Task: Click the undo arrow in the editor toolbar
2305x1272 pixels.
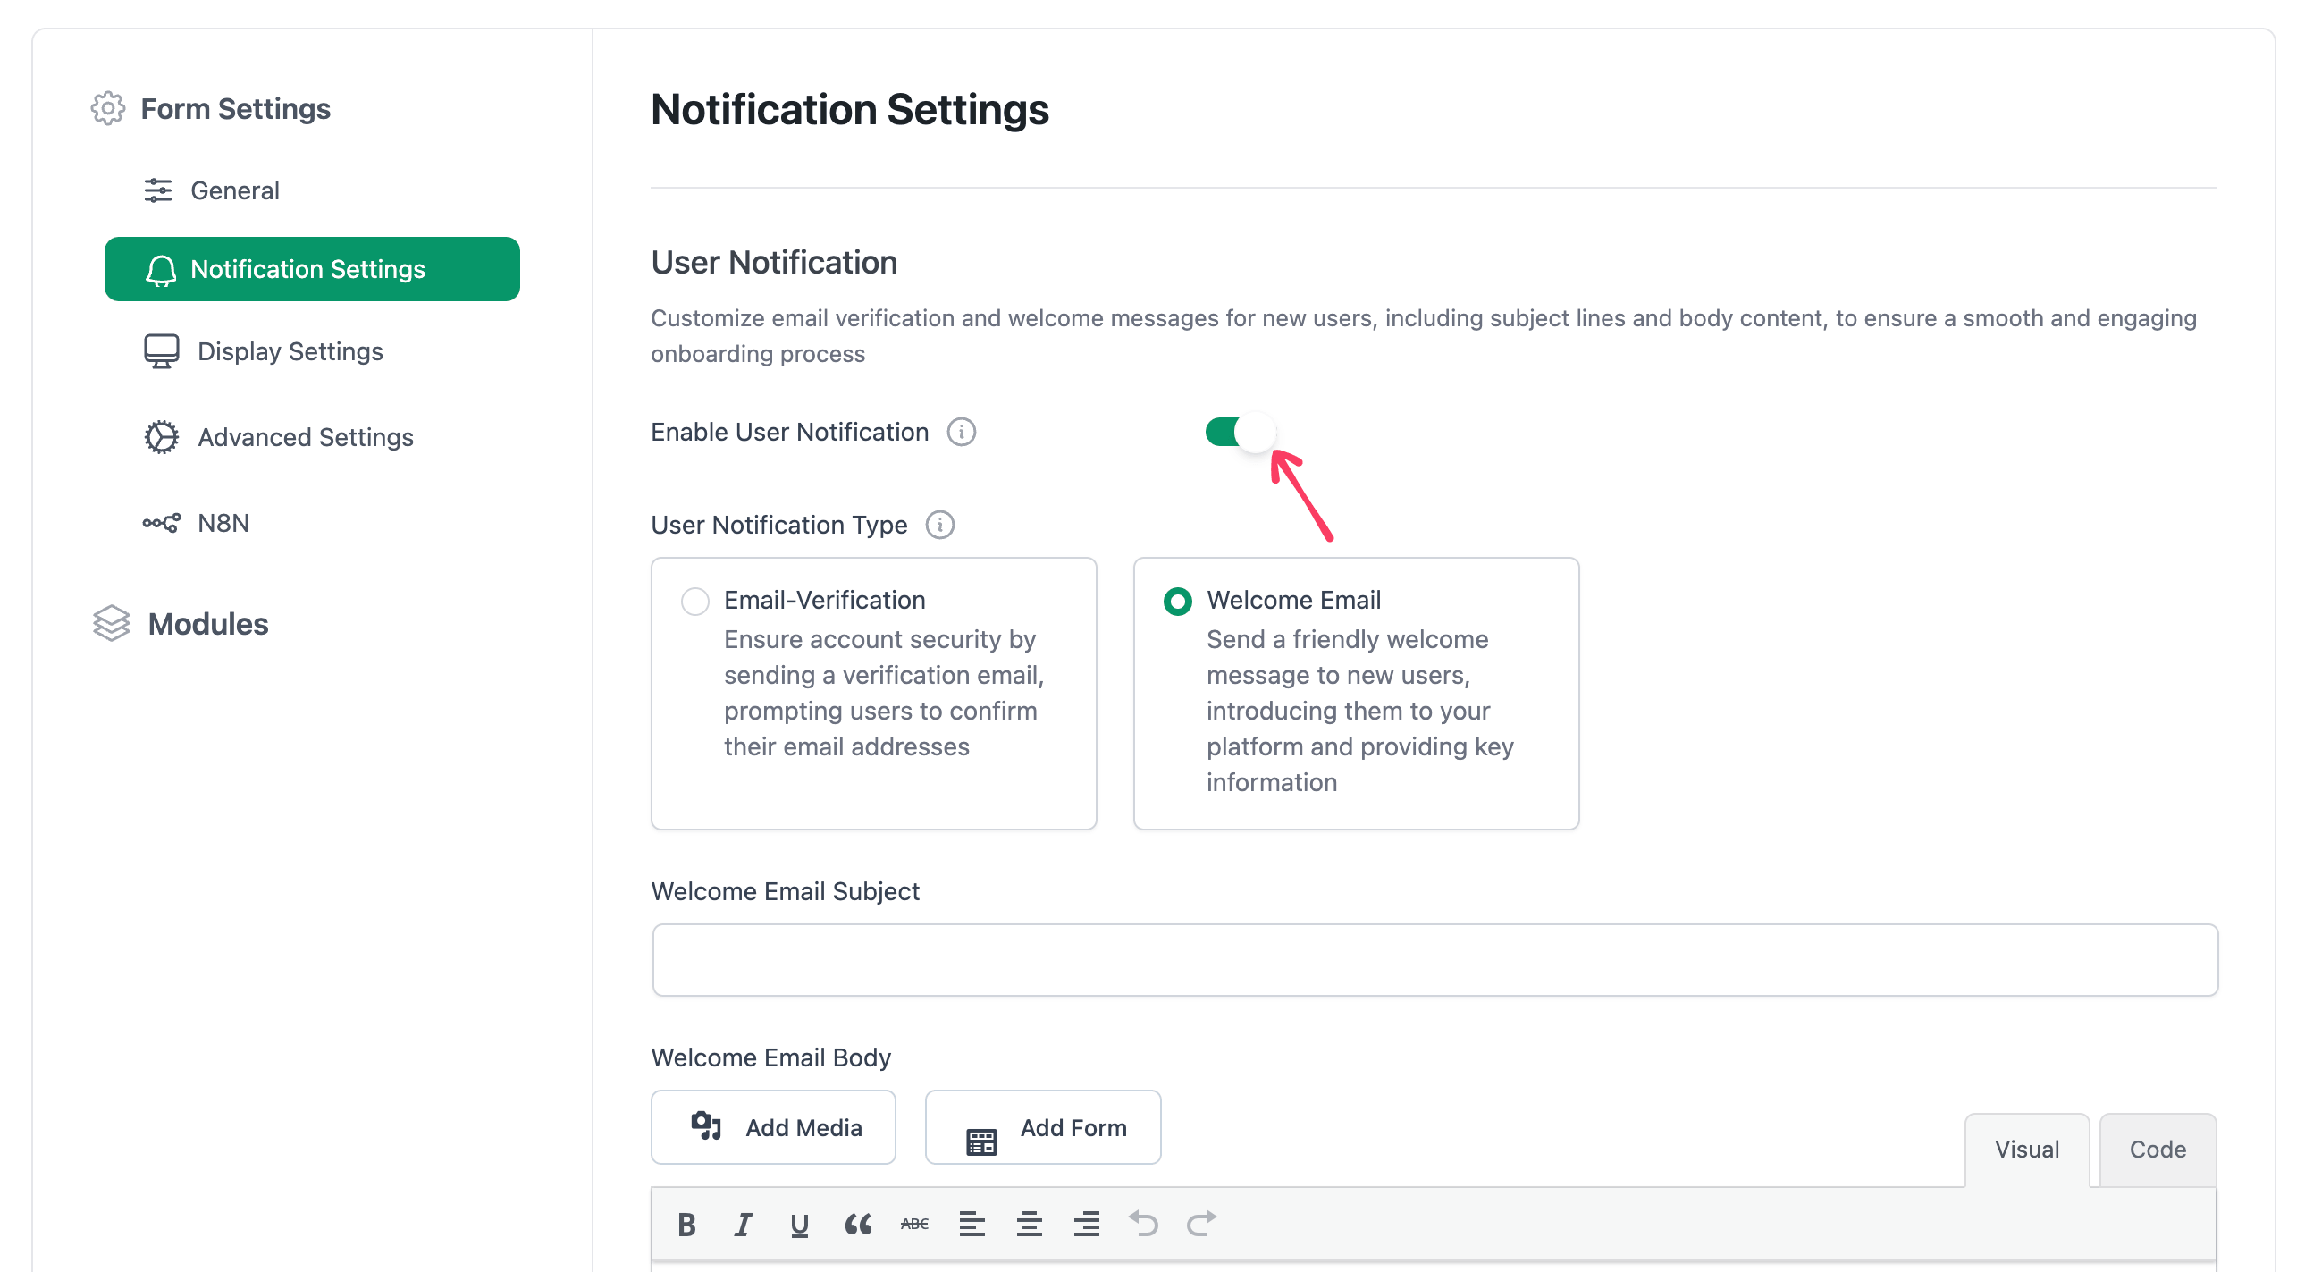Action: coord(1143,1225)
